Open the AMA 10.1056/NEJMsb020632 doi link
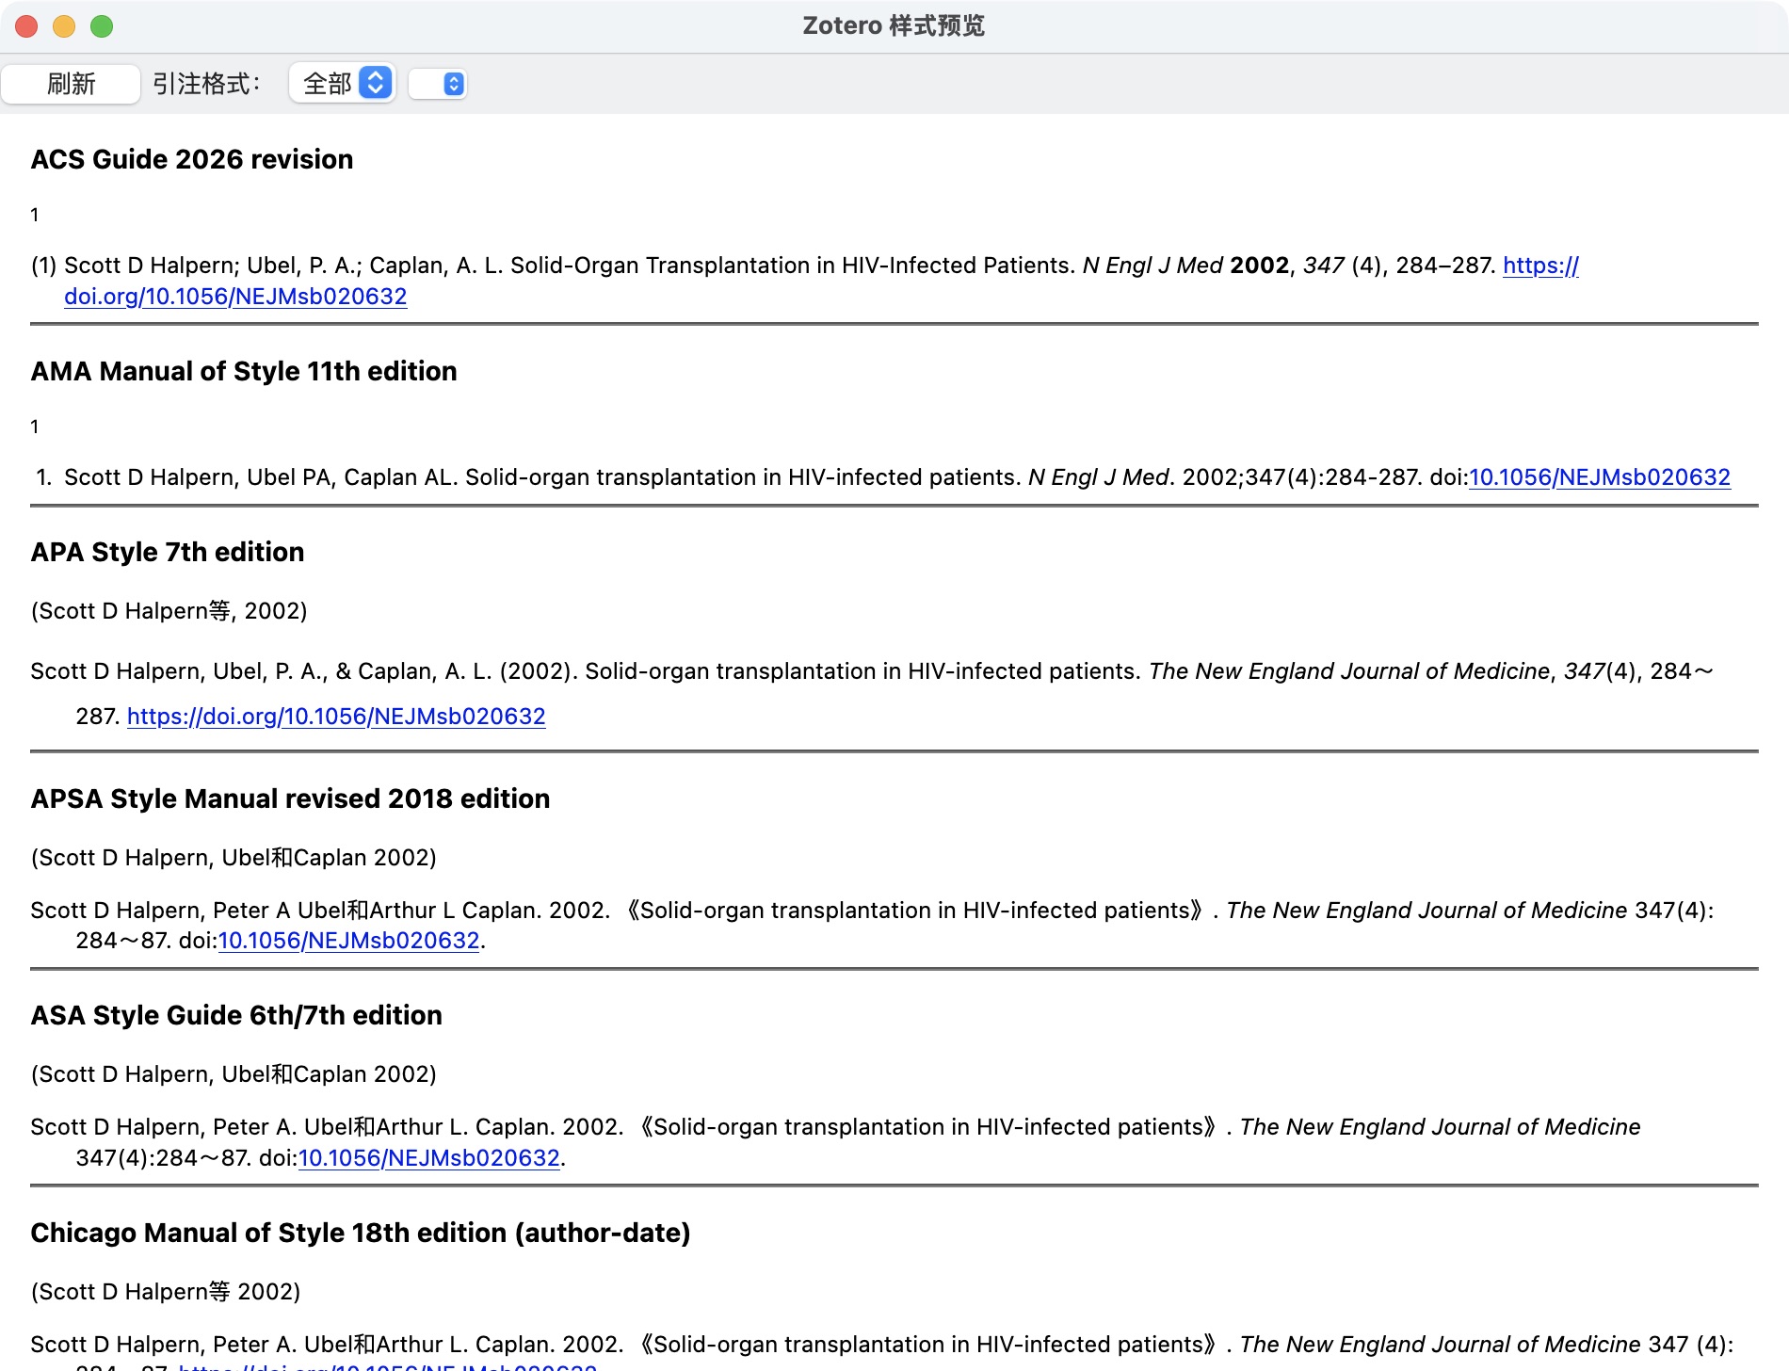 tap(1599, 477)
